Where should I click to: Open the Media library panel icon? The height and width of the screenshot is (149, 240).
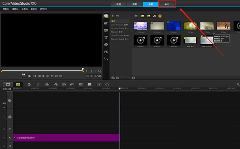[x=106, y=16]
